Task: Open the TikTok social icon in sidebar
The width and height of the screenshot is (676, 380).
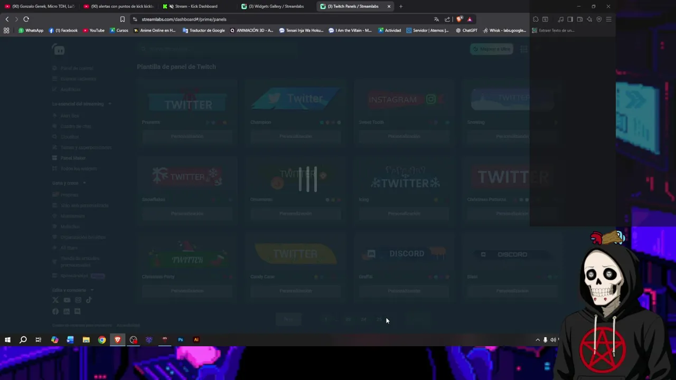Action: click(89, 300)
